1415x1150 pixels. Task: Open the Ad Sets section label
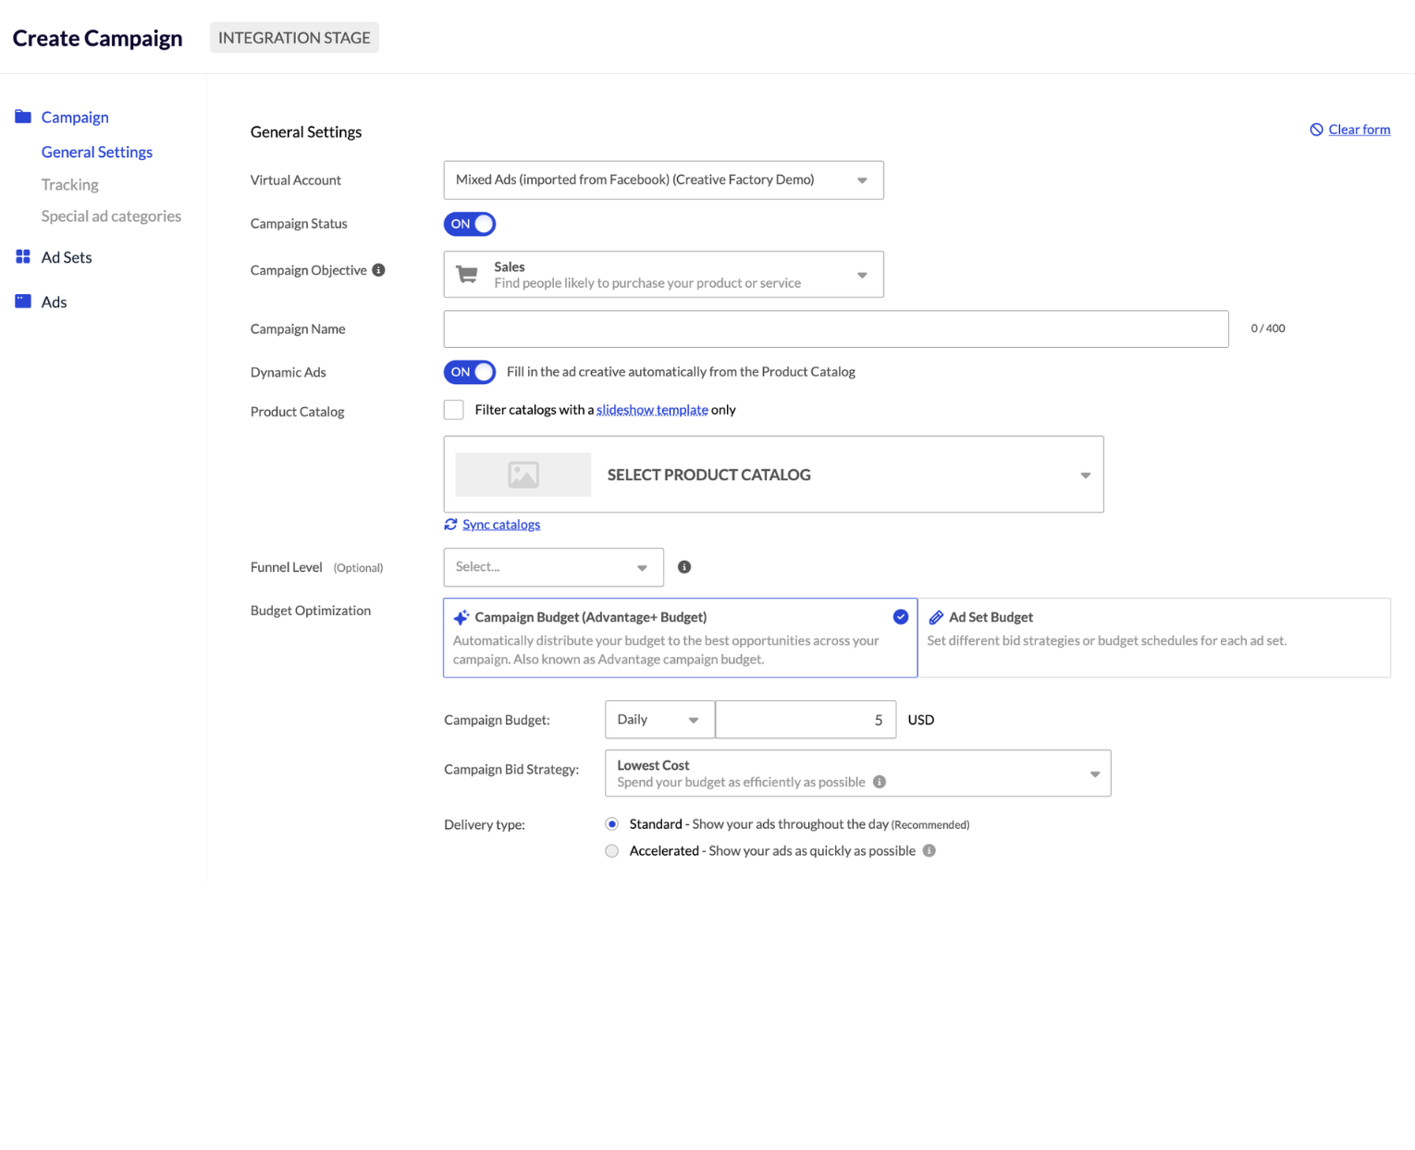coord(67,257)
